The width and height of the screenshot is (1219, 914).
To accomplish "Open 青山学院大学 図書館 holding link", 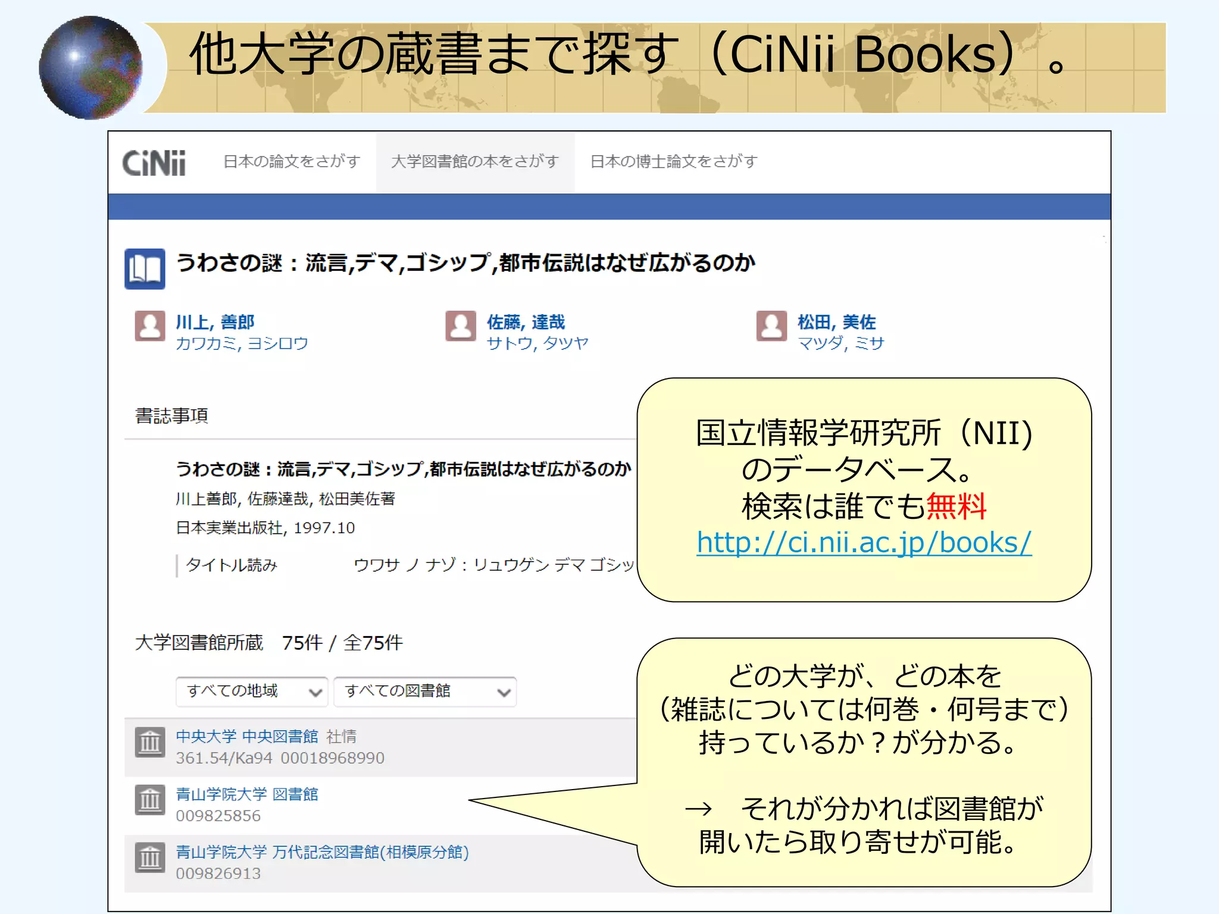I will 247,794.
